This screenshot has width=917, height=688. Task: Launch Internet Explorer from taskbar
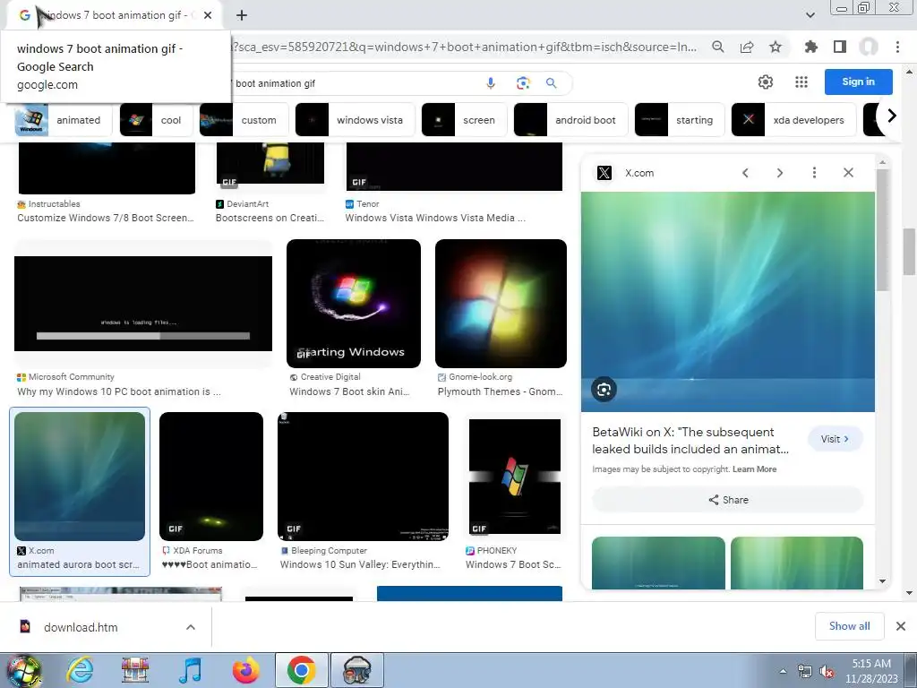[x=80, y=670]
